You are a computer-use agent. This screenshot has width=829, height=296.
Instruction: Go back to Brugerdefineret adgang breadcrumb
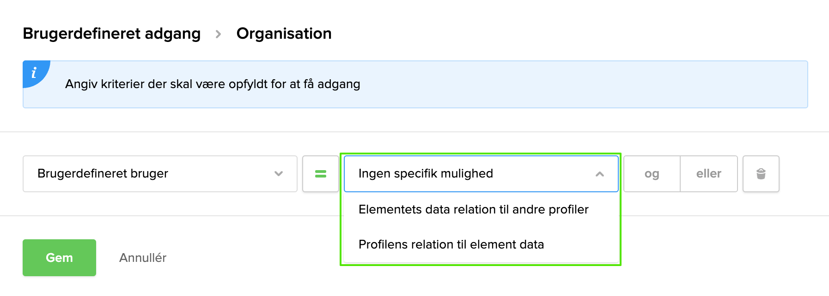point(111,34)
